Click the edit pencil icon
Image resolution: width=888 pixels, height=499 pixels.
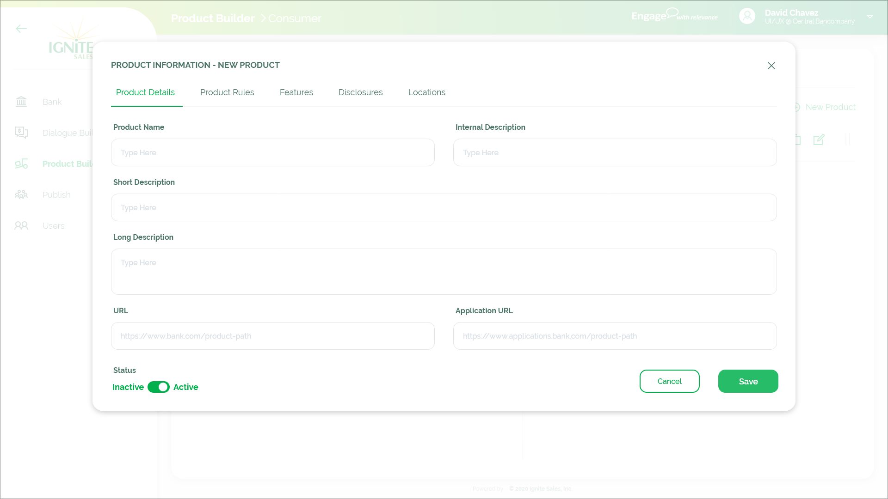[819, 140]
